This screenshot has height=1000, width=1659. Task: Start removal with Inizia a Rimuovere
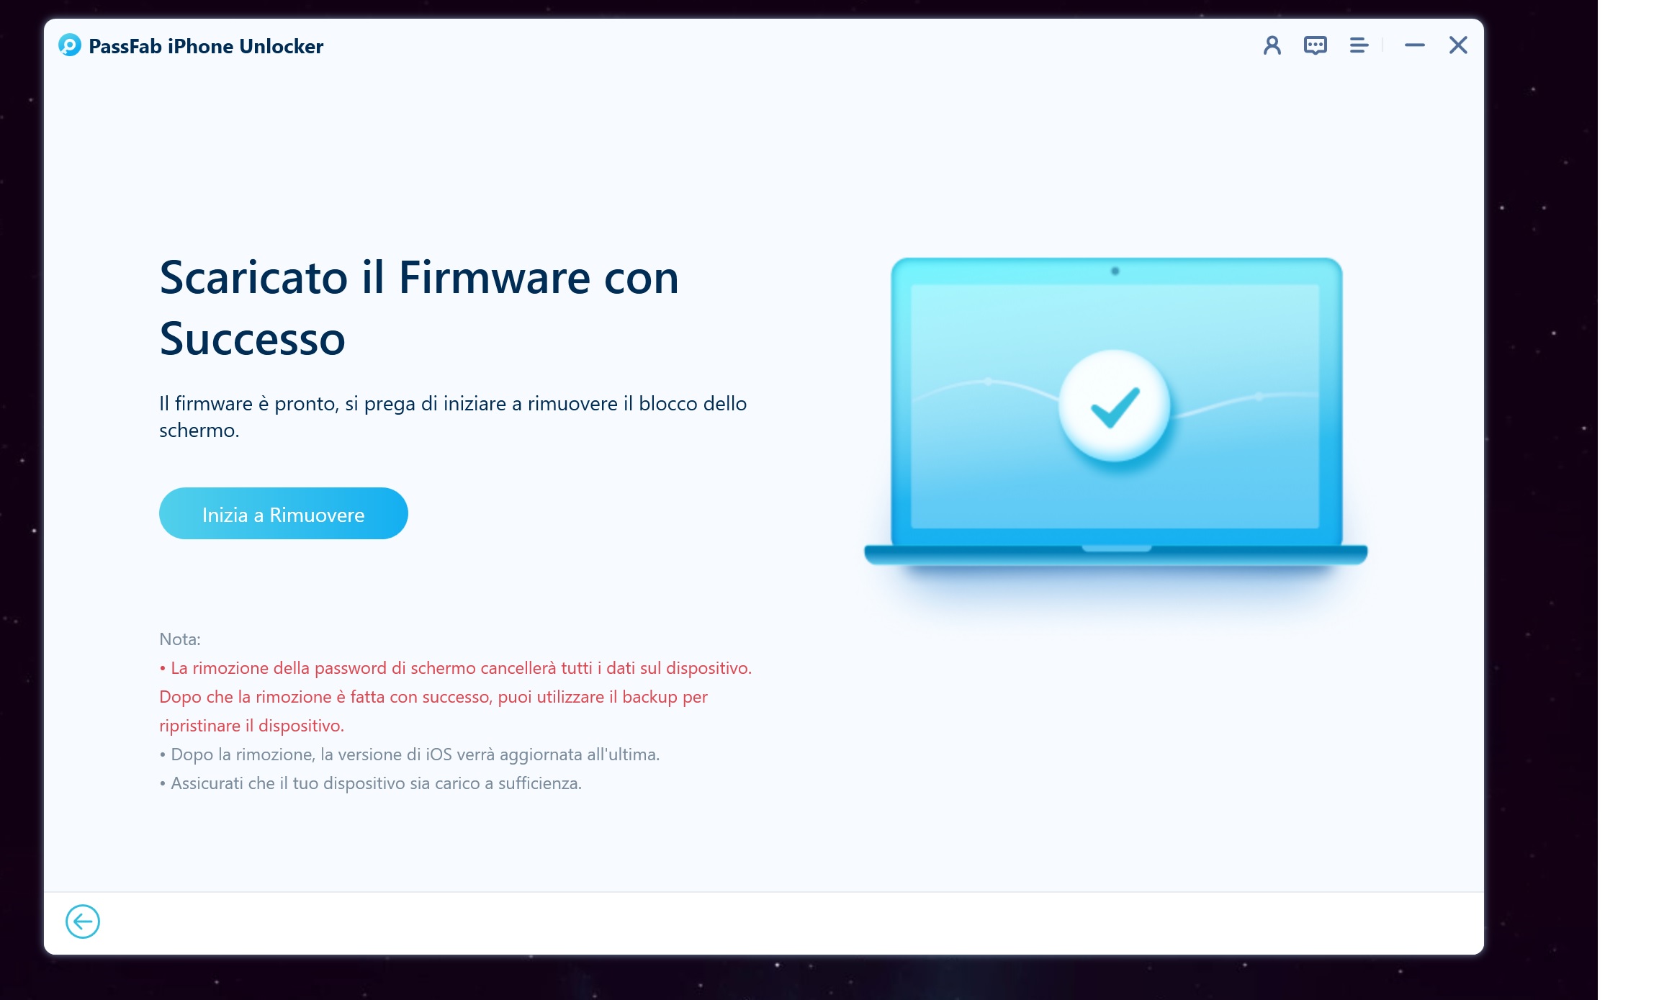coord(283,513)
